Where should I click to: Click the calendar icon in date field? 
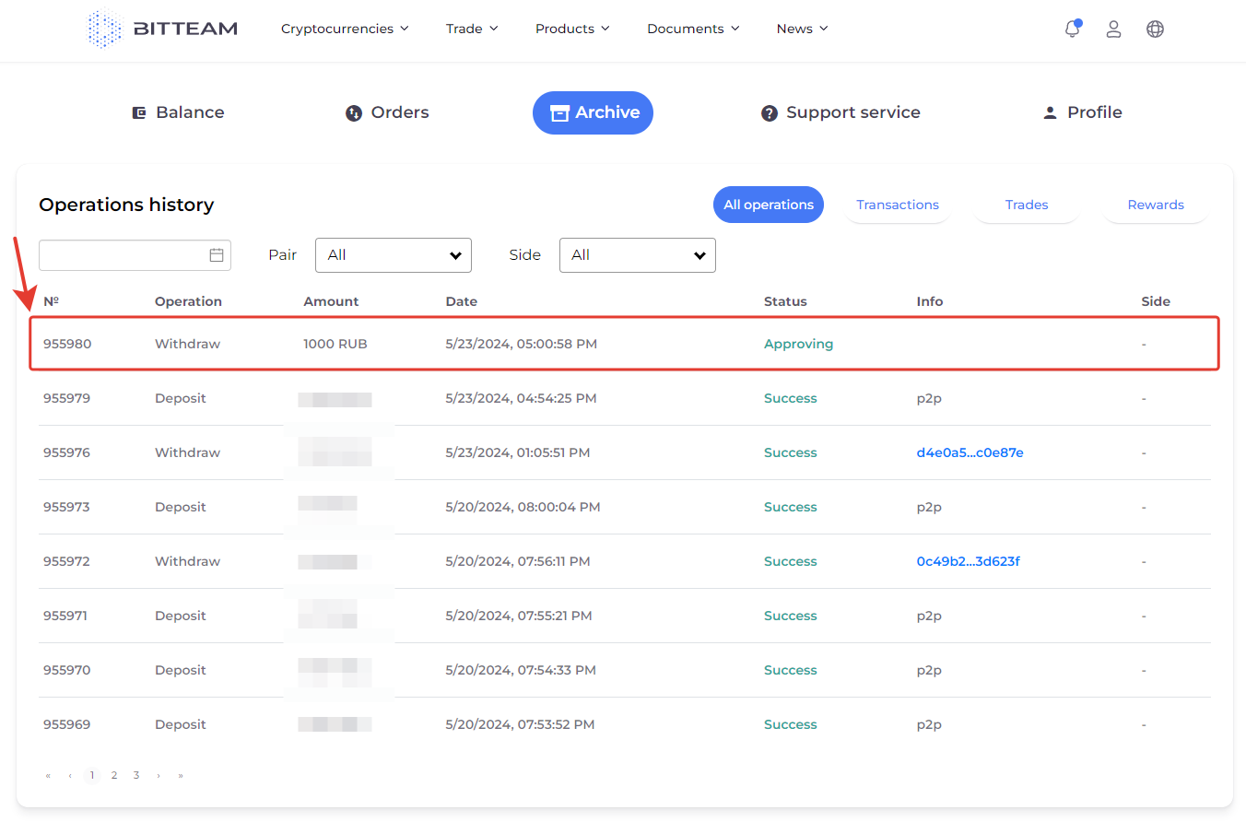pos(217,255)
